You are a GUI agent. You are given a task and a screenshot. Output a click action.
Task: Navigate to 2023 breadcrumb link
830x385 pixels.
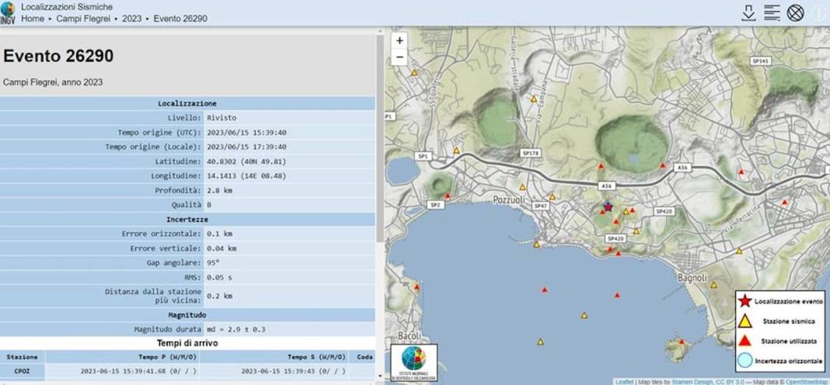pos(132,18)
